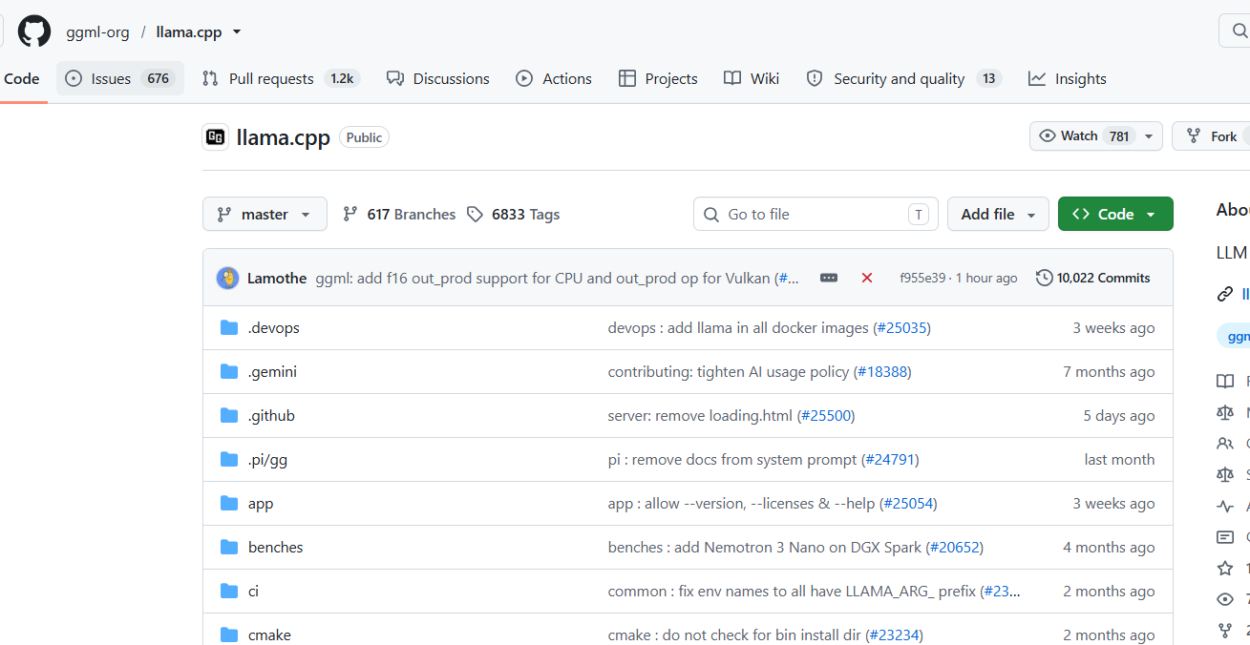Open pull request #18388 link

(883, 371)
